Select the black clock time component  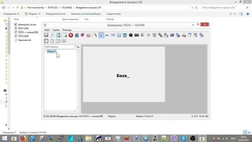pos(131,35)
